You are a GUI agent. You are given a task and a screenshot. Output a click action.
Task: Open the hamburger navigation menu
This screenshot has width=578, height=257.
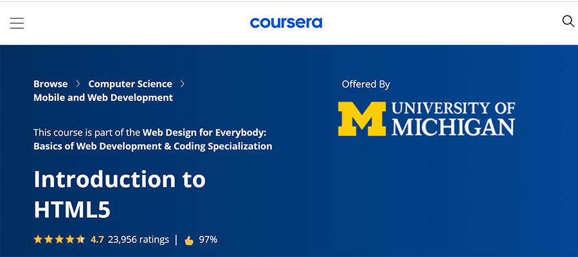coord(17,23)
